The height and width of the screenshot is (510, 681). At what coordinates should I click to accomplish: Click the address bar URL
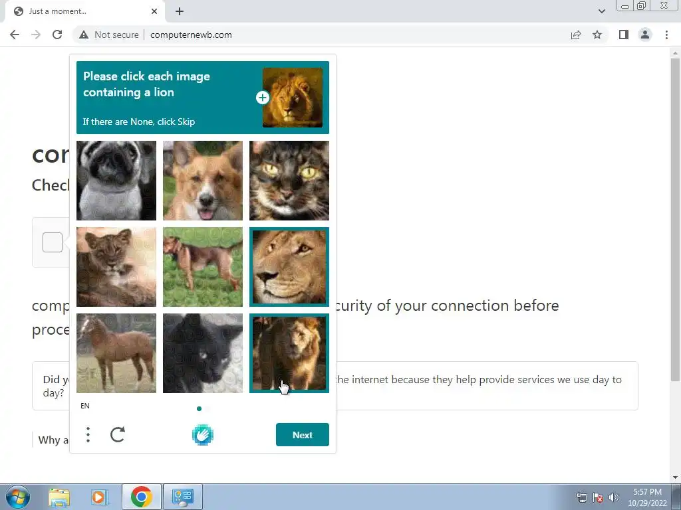coord(191,35)
